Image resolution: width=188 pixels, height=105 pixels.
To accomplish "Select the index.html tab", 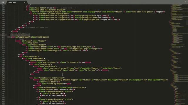I will (12, 2).
